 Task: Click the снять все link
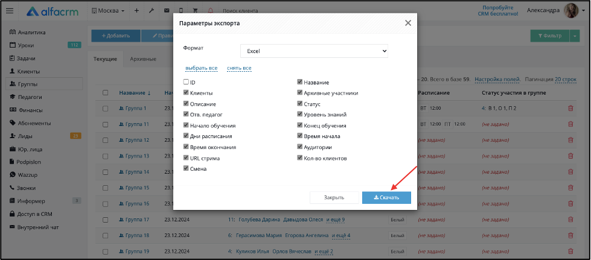tap(239, 68)
